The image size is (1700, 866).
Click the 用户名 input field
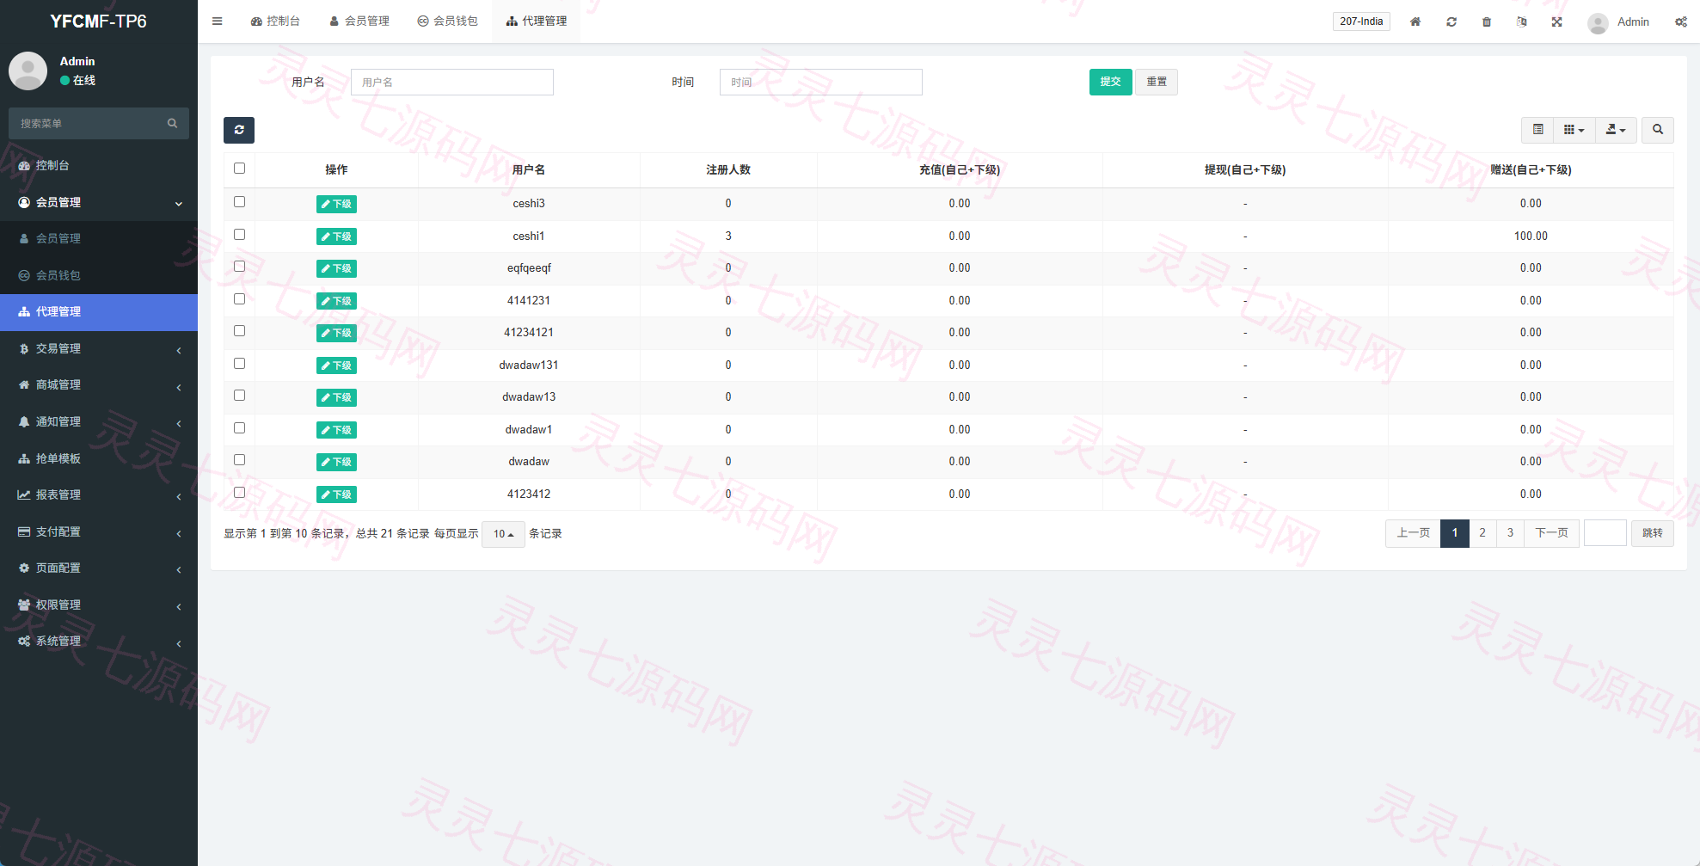click(452, 83)
